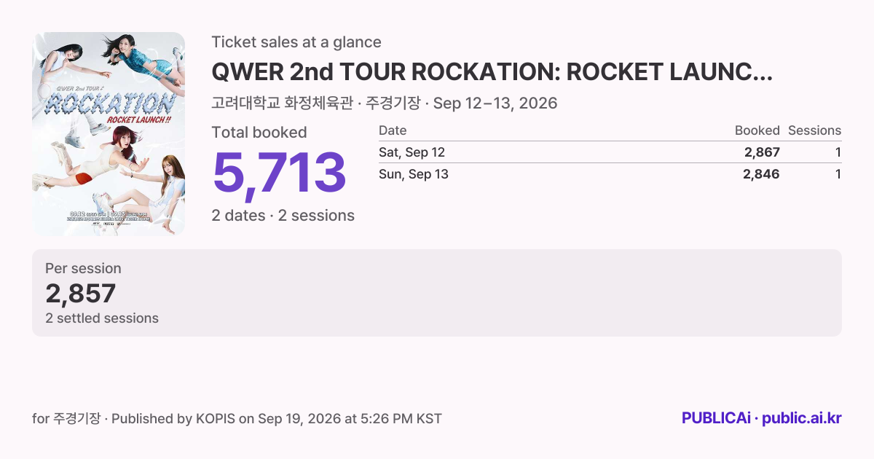Select the QWER 2nd TOUR ROCKATION title
This screenshot has width=874, height=459.
pyautogui.click(x=492, y=72)
